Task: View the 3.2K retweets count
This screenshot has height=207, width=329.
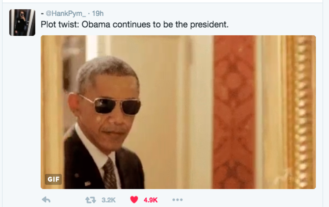Action: coord(108,200)
